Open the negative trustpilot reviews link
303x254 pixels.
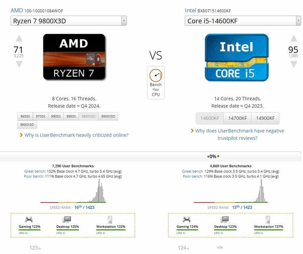tap(239, 134)
